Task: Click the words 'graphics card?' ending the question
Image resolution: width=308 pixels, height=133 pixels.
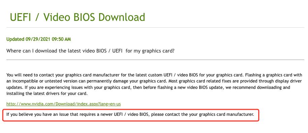Action: click(158, 51)
